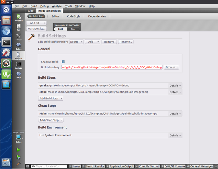Image resolution: width=218 pixels, height=169 pixels.
Task: Open the Welcome mode in sidebar
Action: [18, 17]
